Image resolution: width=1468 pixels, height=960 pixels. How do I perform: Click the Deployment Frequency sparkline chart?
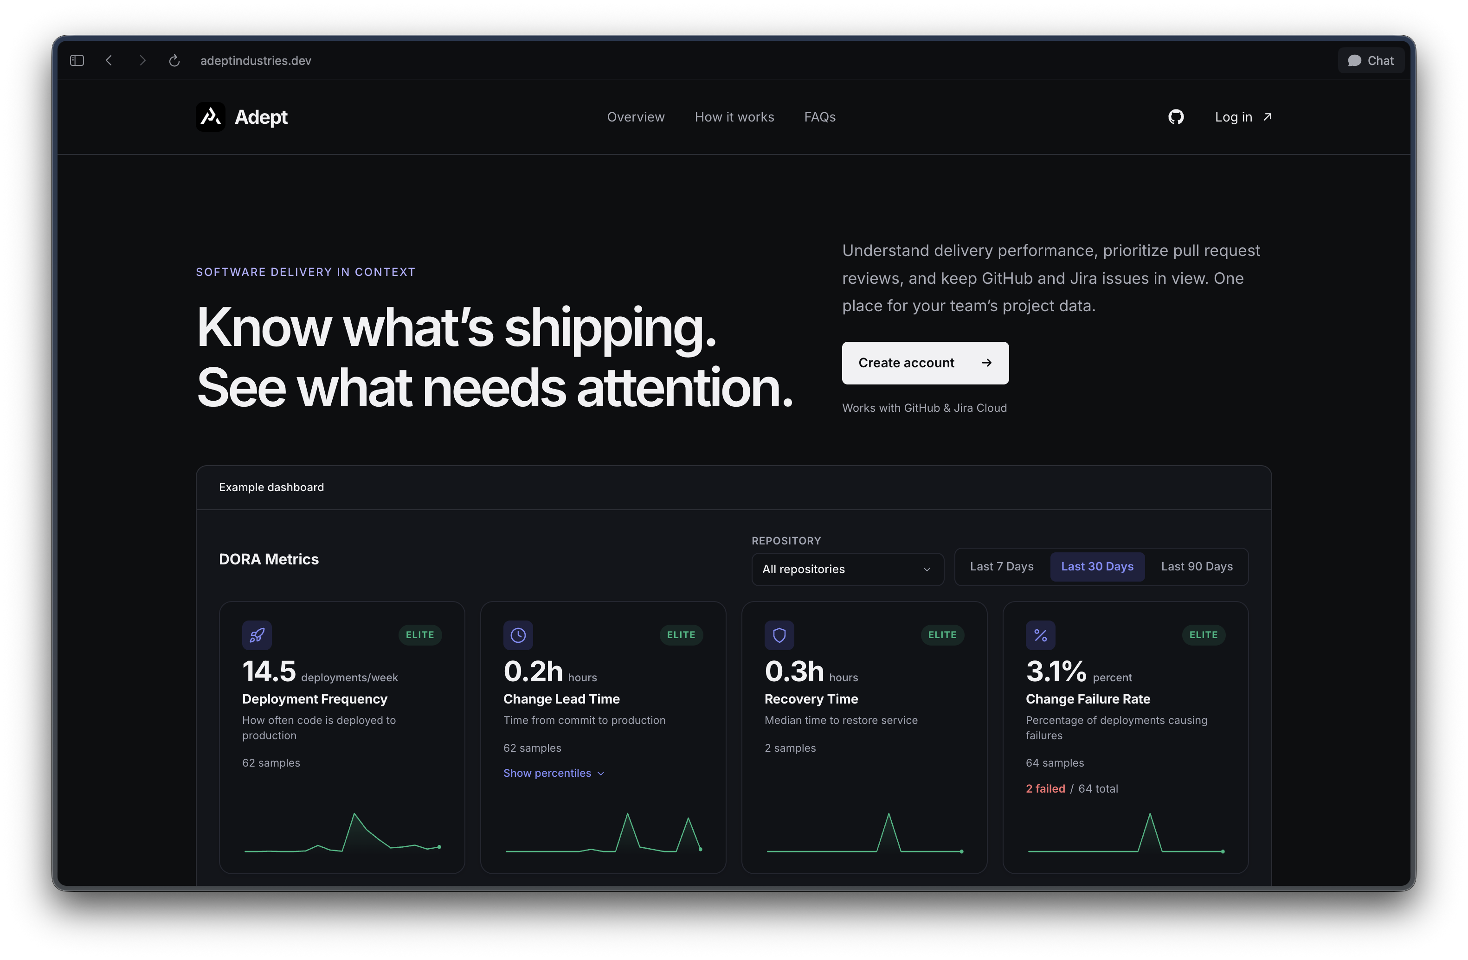click(342, 832)
